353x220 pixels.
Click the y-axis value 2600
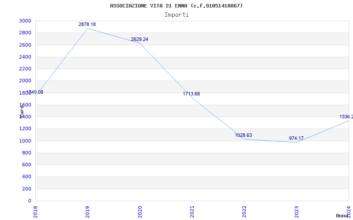pos(25,45)
